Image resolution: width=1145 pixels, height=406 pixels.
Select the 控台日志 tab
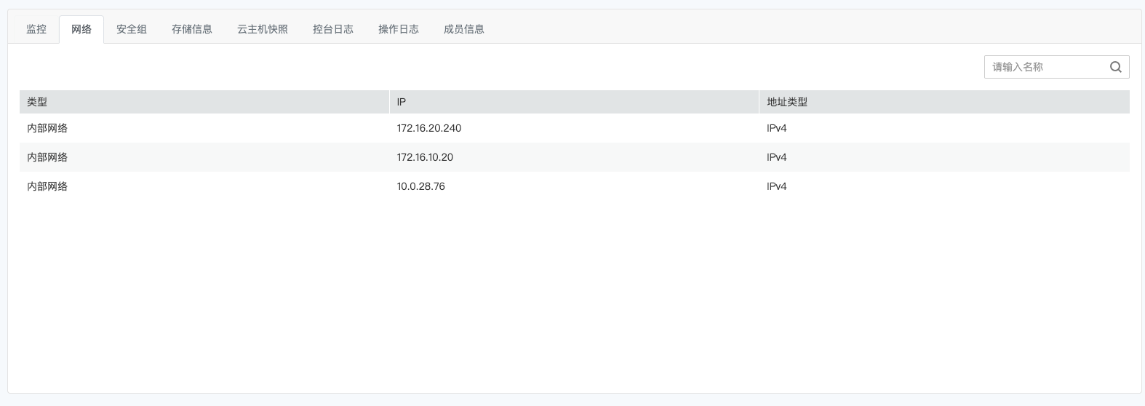(x=333, y=29)
